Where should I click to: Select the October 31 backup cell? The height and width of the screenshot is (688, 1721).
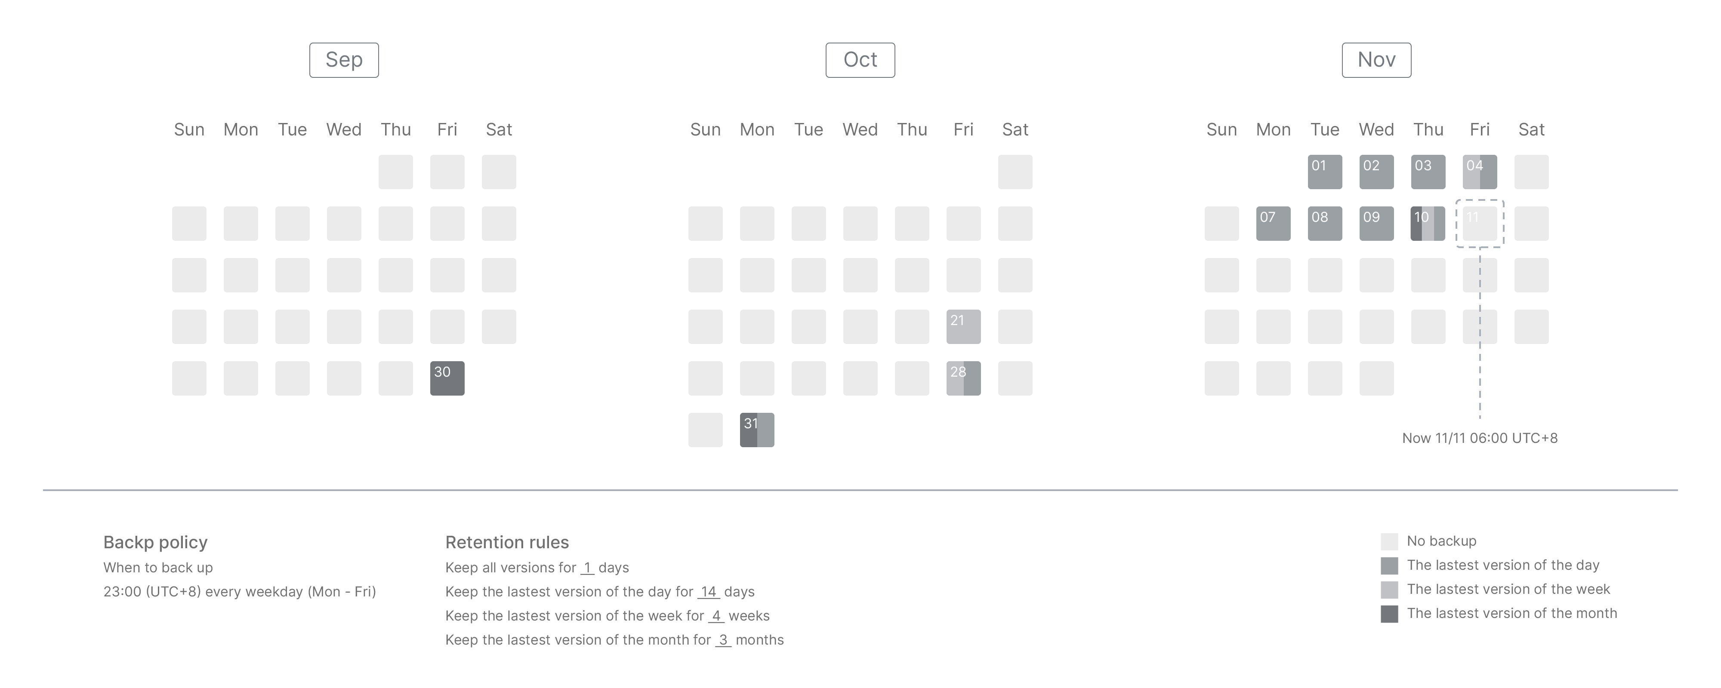pos(757,430)
